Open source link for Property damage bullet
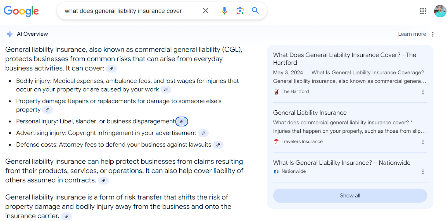Screen dimensions: 447x221 tap(47, 110)
